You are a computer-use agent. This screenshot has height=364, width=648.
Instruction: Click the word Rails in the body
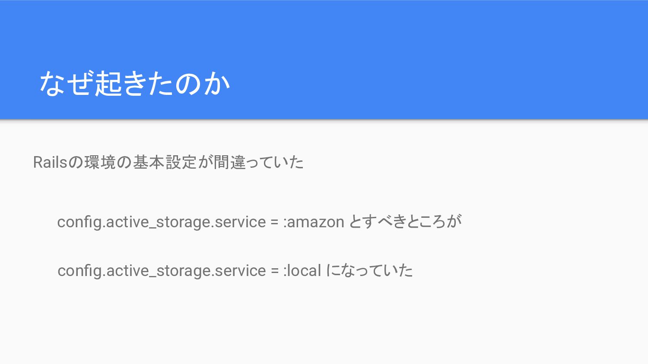click(50, 163)
